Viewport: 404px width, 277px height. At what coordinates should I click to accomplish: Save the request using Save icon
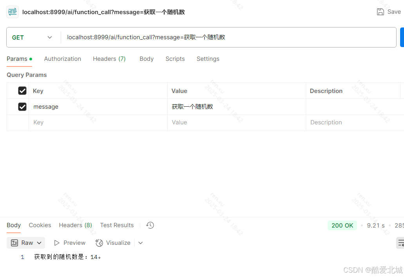pos(380,12)
